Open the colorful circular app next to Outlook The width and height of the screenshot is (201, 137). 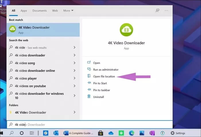coord(46,133)
